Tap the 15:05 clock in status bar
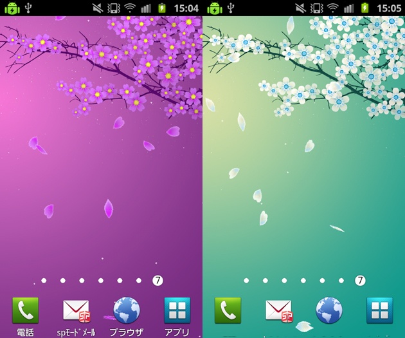 388,8
